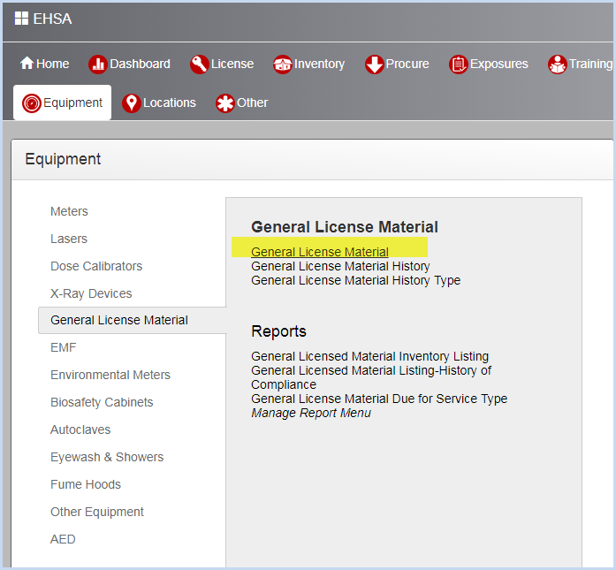The height and width of the screenshot is (570, 616).
Task: Switch to Locations tab label
Action: [x=170, y=103]
